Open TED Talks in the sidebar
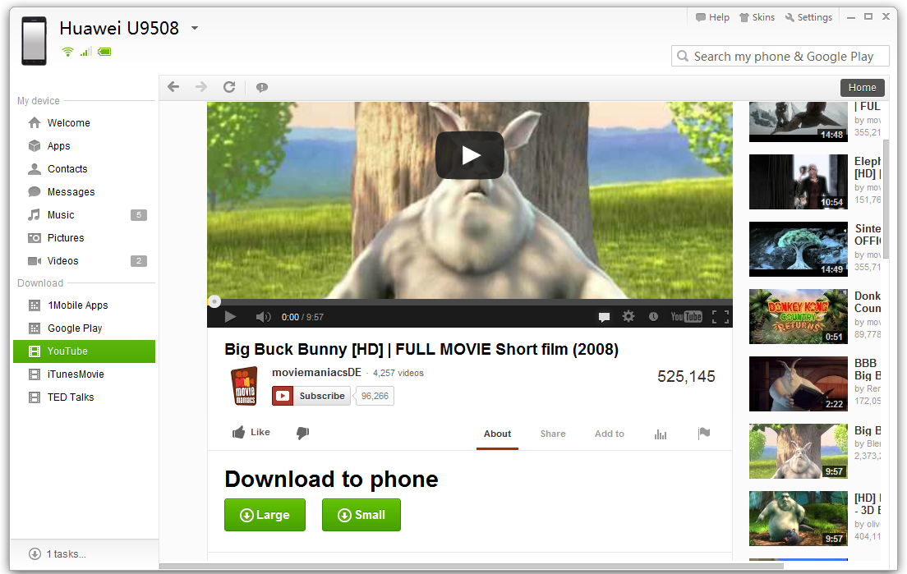Image resolution: width=907 pixels, height=574 pixels. click(x=85, y=397)
